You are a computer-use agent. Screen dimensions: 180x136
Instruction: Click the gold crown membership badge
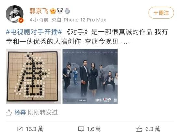tap(53, 11)
